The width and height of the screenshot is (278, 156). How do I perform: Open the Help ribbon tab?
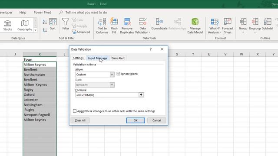click(x=23, y=13)
